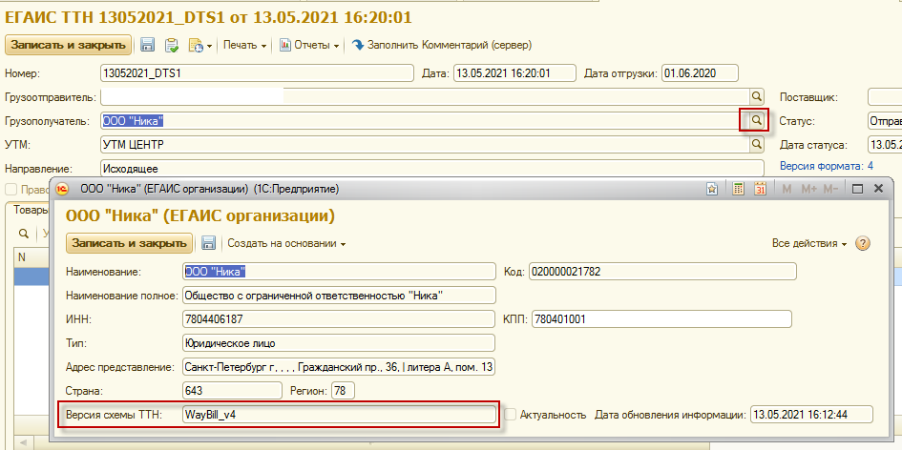Click Заполнить Комментарий (сервер) button
Image resolution: width=902 pixels, height=450 pixels.
tap(441, 45)
